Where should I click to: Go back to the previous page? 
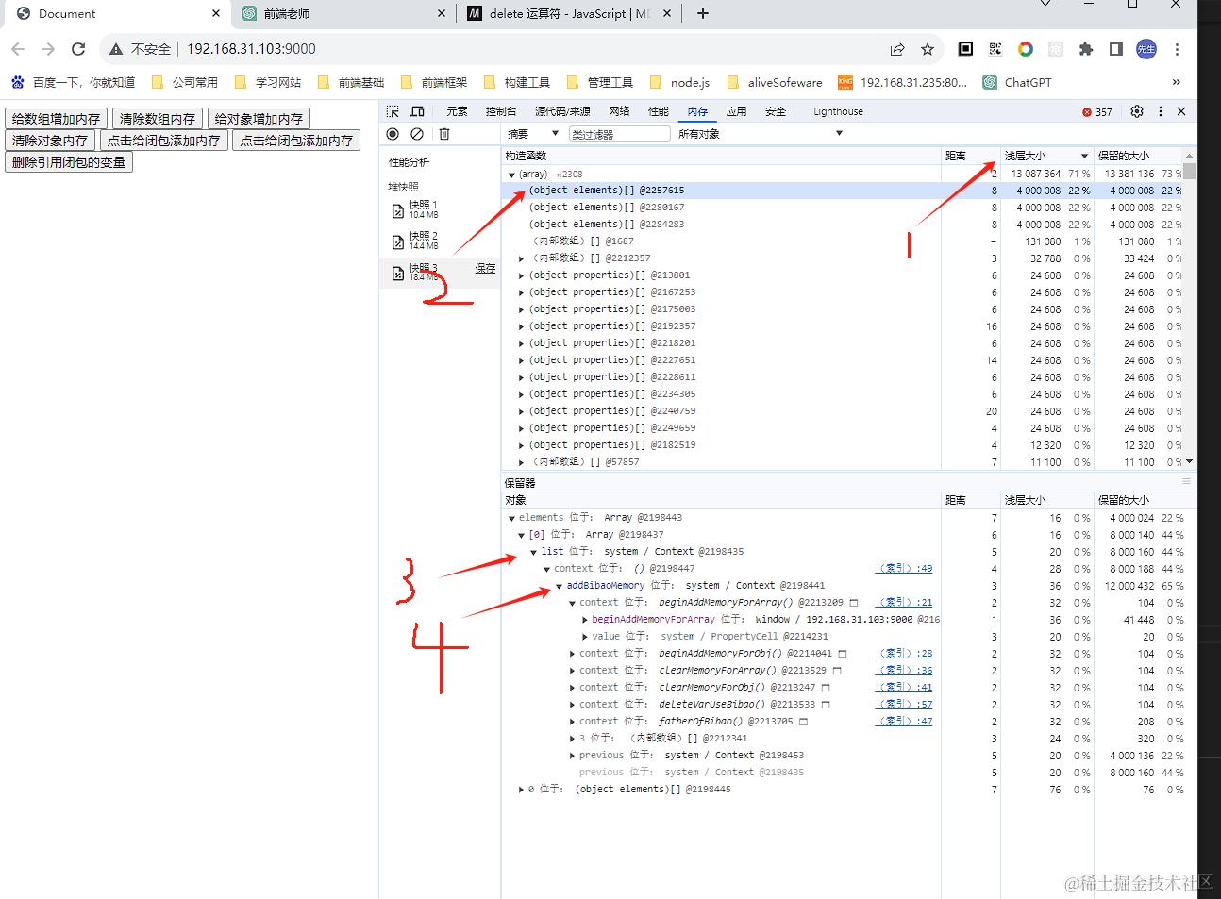[18, 49]
